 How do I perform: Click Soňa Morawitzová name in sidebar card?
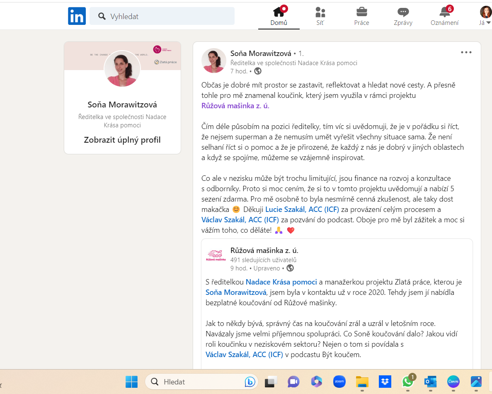tap(122, 105)
